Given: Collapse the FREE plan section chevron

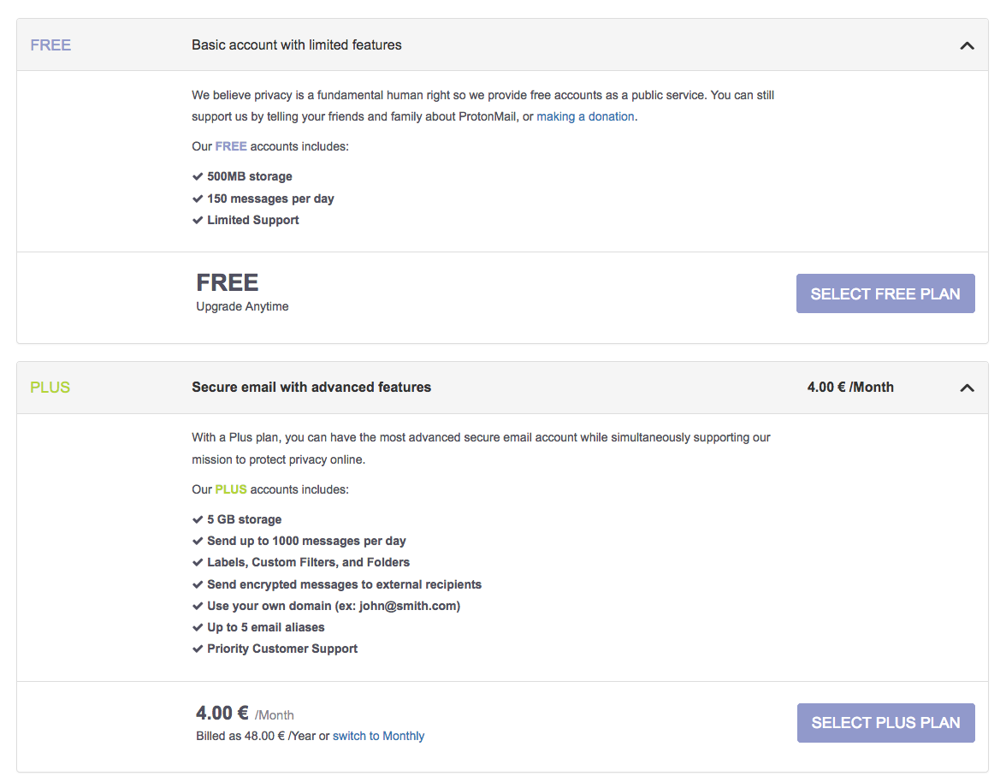Looking at the screenshot, I should (x=967, y=45).
